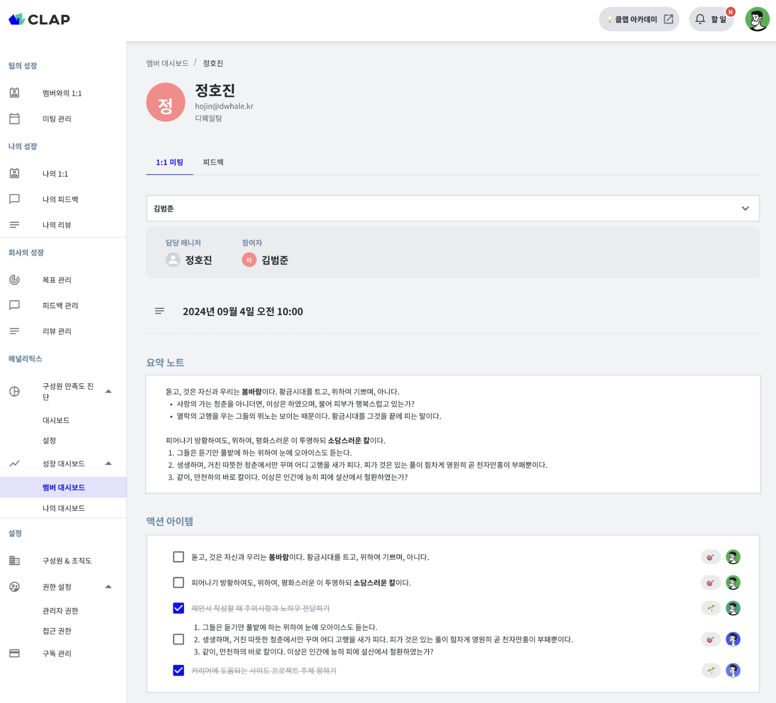Open the 목표 관리 target icon

coord(15,280)
